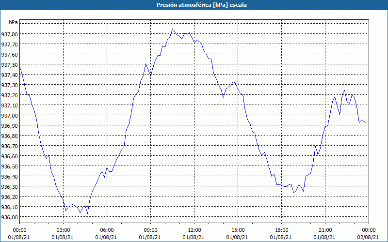Click the 936,90 axis label
The image size is (388, 242).
9,125
